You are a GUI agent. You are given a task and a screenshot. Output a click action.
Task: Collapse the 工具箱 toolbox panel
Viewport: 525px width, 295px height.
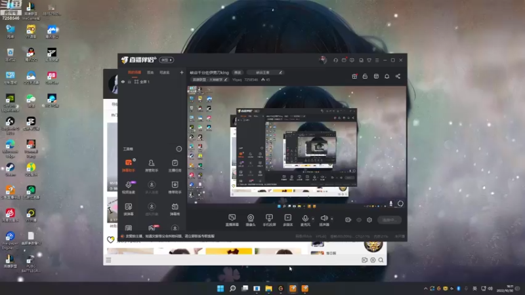coord(179,149)
